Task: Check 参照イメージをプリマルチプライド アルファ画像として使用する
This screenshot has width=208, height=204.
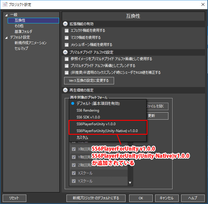Action: click(66, 59)
